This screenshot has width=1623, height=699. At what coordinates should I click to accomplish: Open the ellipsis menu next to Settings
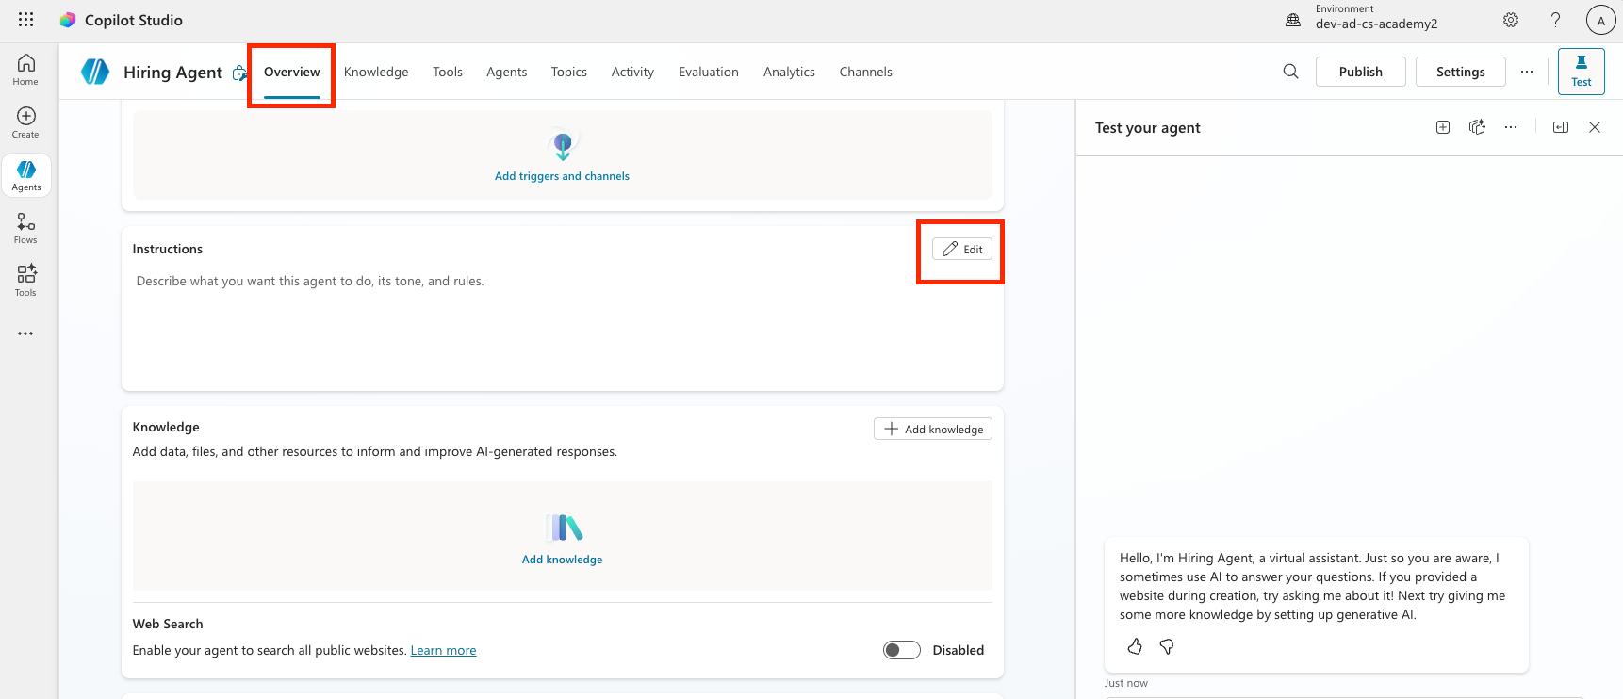(x=1526, y=72)
